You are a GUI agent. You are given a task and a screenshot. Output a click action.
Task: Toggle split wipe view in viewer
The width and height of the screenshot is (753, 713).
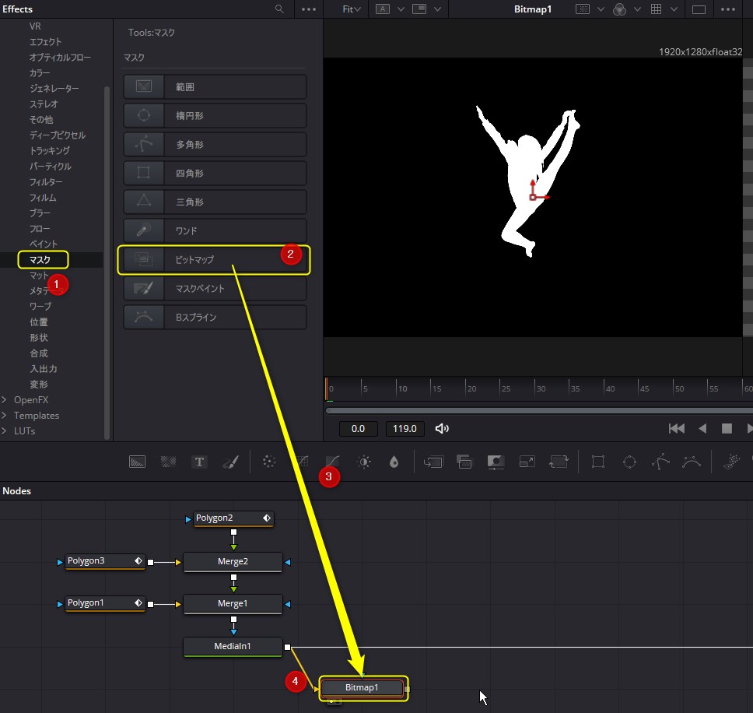click(419, 9)
